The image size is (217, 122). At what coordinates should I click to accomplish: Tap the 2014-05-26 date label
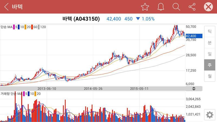pyautogui.click(x=93, y=89)
